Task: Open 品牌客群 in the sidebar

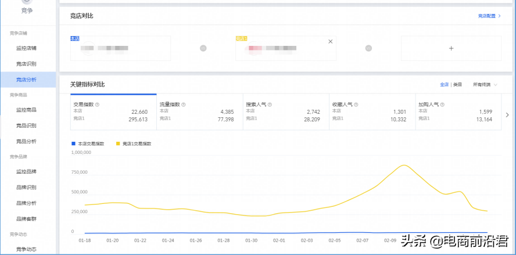Action: (x=26, y=219)
